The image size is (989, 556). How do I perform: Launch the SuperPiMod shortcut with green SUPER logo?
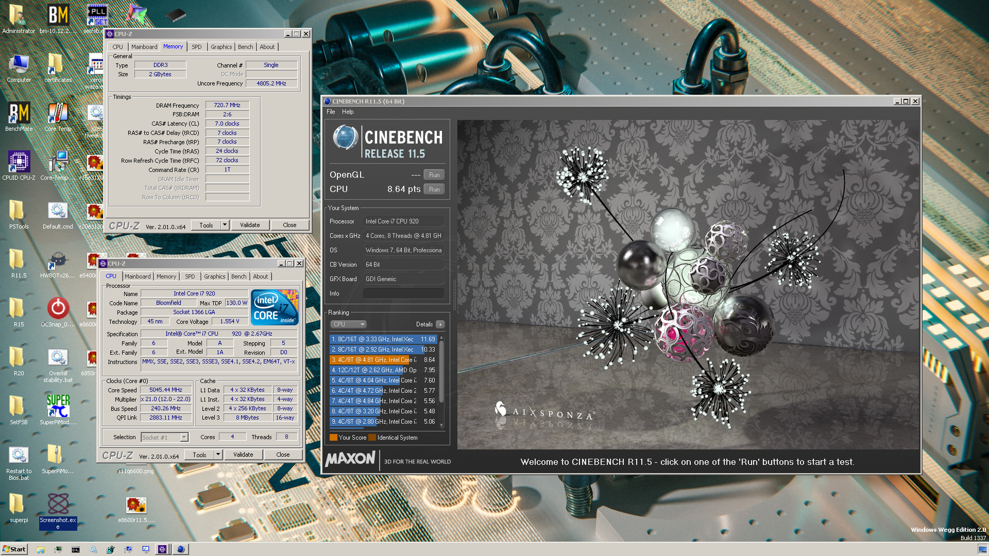tap(58, 410)
